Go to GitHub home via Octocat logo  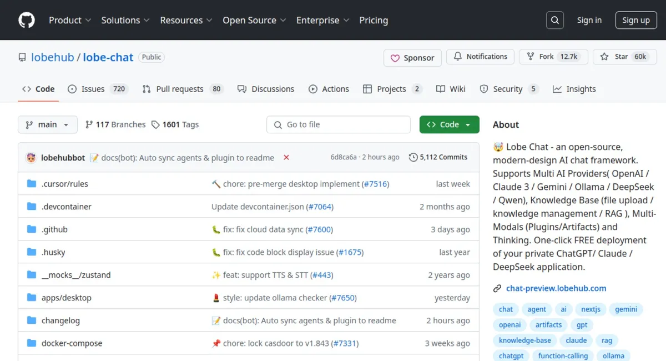coord(27,20)
